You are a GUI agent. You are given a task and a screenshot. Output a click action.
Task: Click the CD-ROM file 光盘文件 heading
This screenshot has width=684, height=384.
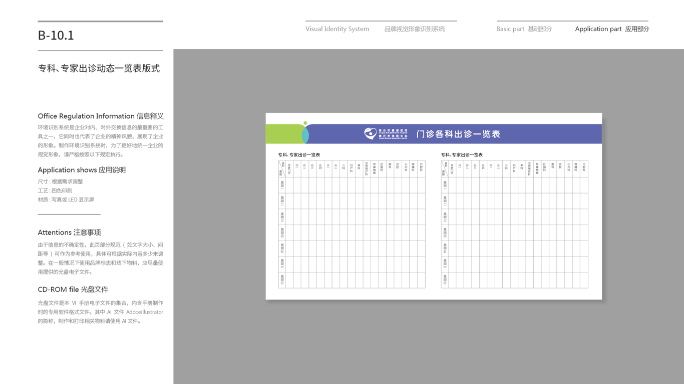point(73,289)
